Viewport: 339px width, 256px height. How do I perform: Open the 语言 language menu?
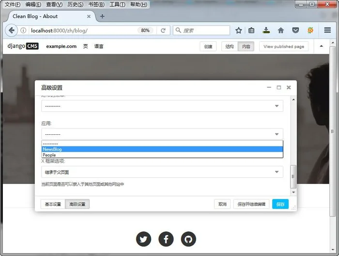[99, 47]
